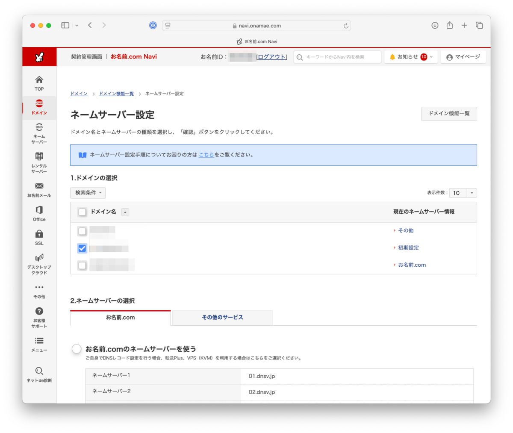Click the その他 nameserver info link

tap(406, 230)
